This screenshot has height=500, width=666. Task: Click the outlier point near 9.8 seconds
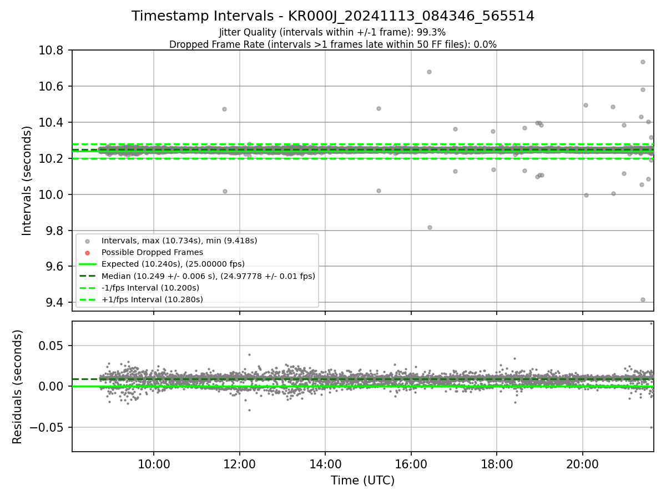430,227
